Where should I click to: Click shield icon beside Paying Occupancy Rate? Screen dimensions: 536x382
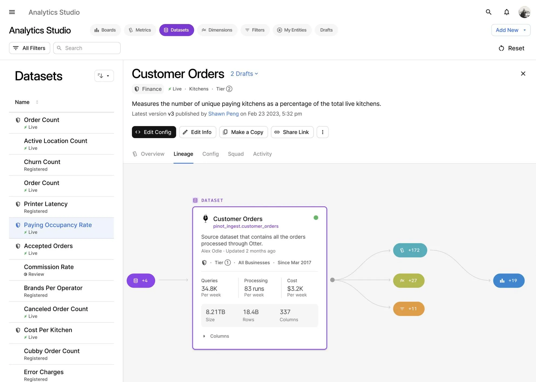(x=18, y=225)
